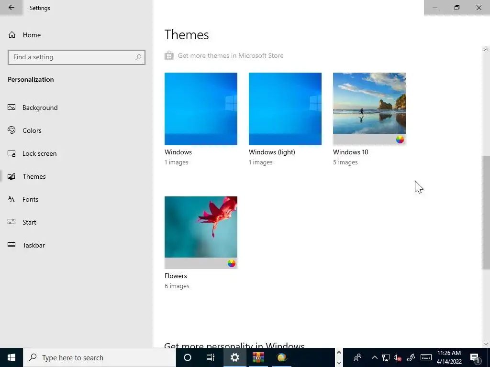Click the Microsoft Store bag icon
This screenshot has height=367, width=490.
tap(169, 55)
